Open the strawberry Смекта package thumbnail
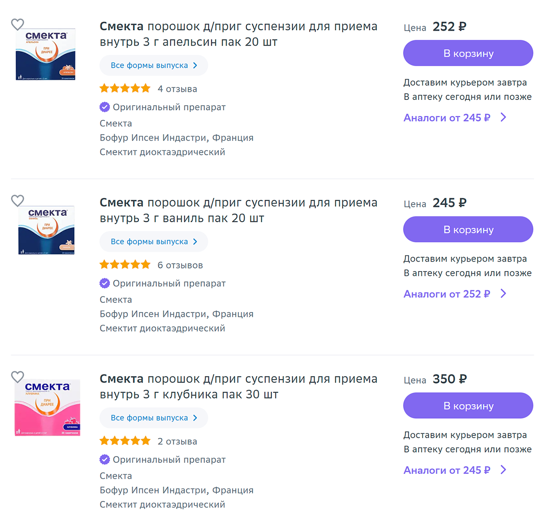 tap(48, 406)
